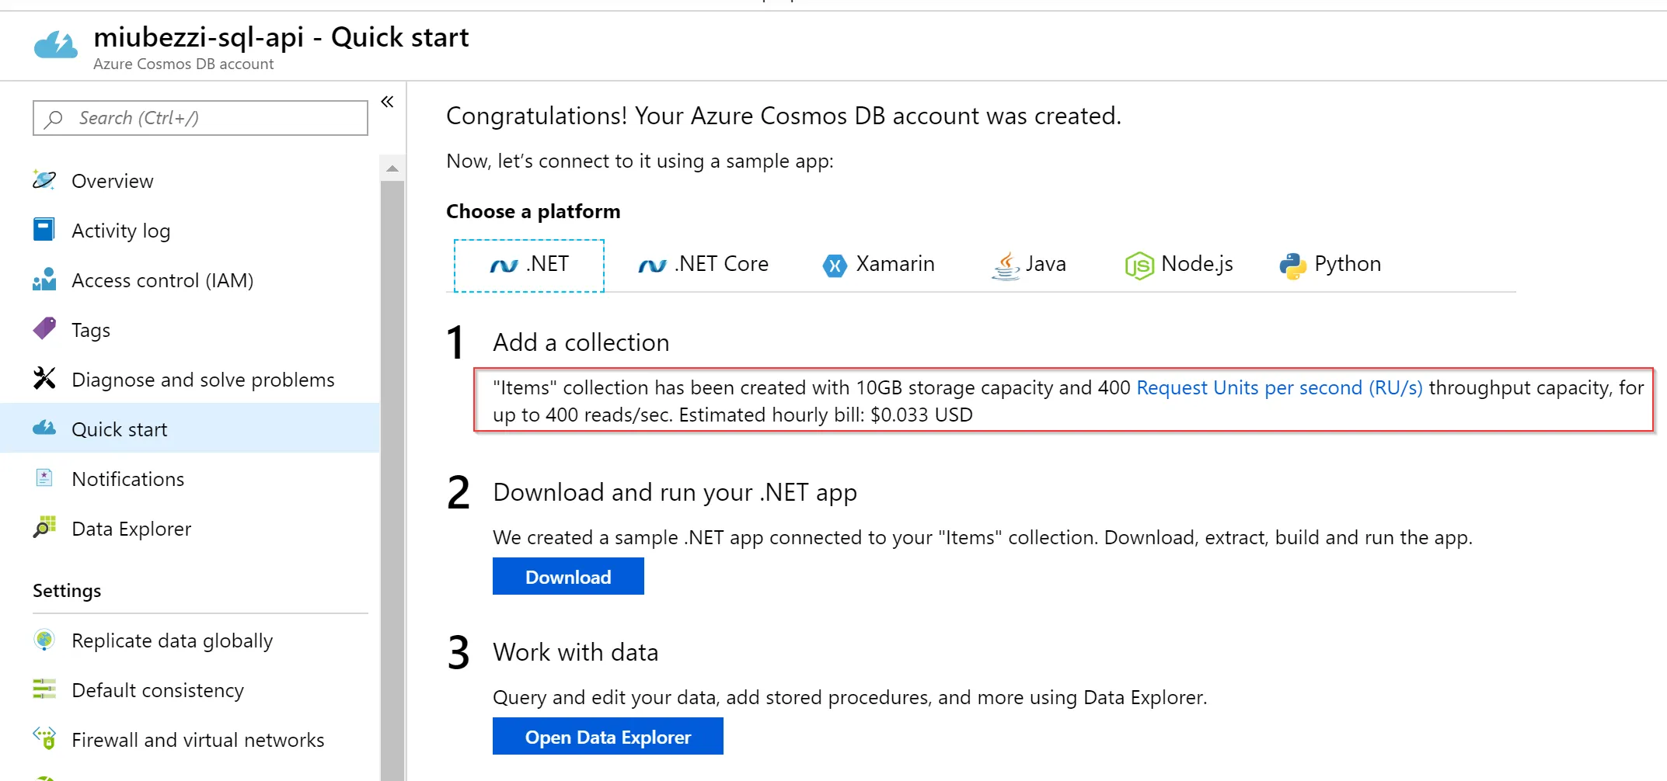Choose the Xamarin platform tab
The width and height of the screenshot is (1667, 781).
879,265
